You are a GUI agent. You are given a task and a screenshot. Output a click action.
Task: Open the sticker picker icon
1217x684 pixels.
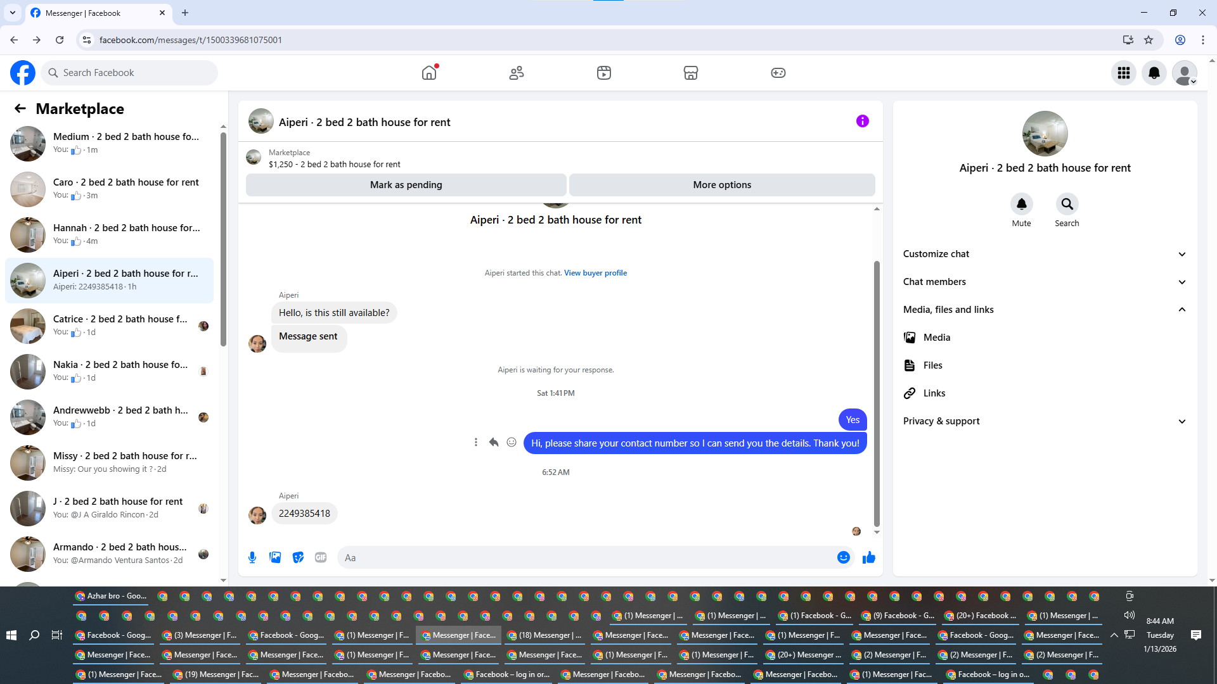click(x=298, y=557)
